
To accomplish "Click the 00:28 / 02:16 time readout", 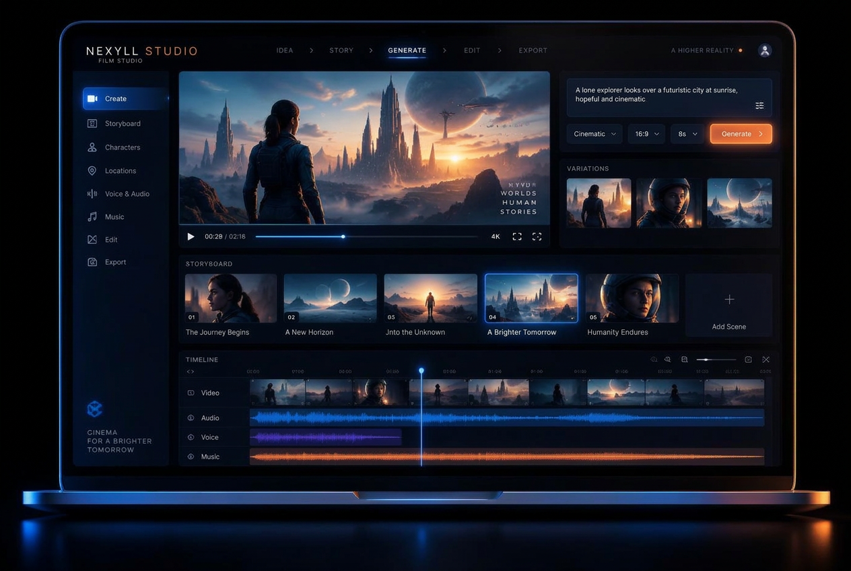I will 225,236.
